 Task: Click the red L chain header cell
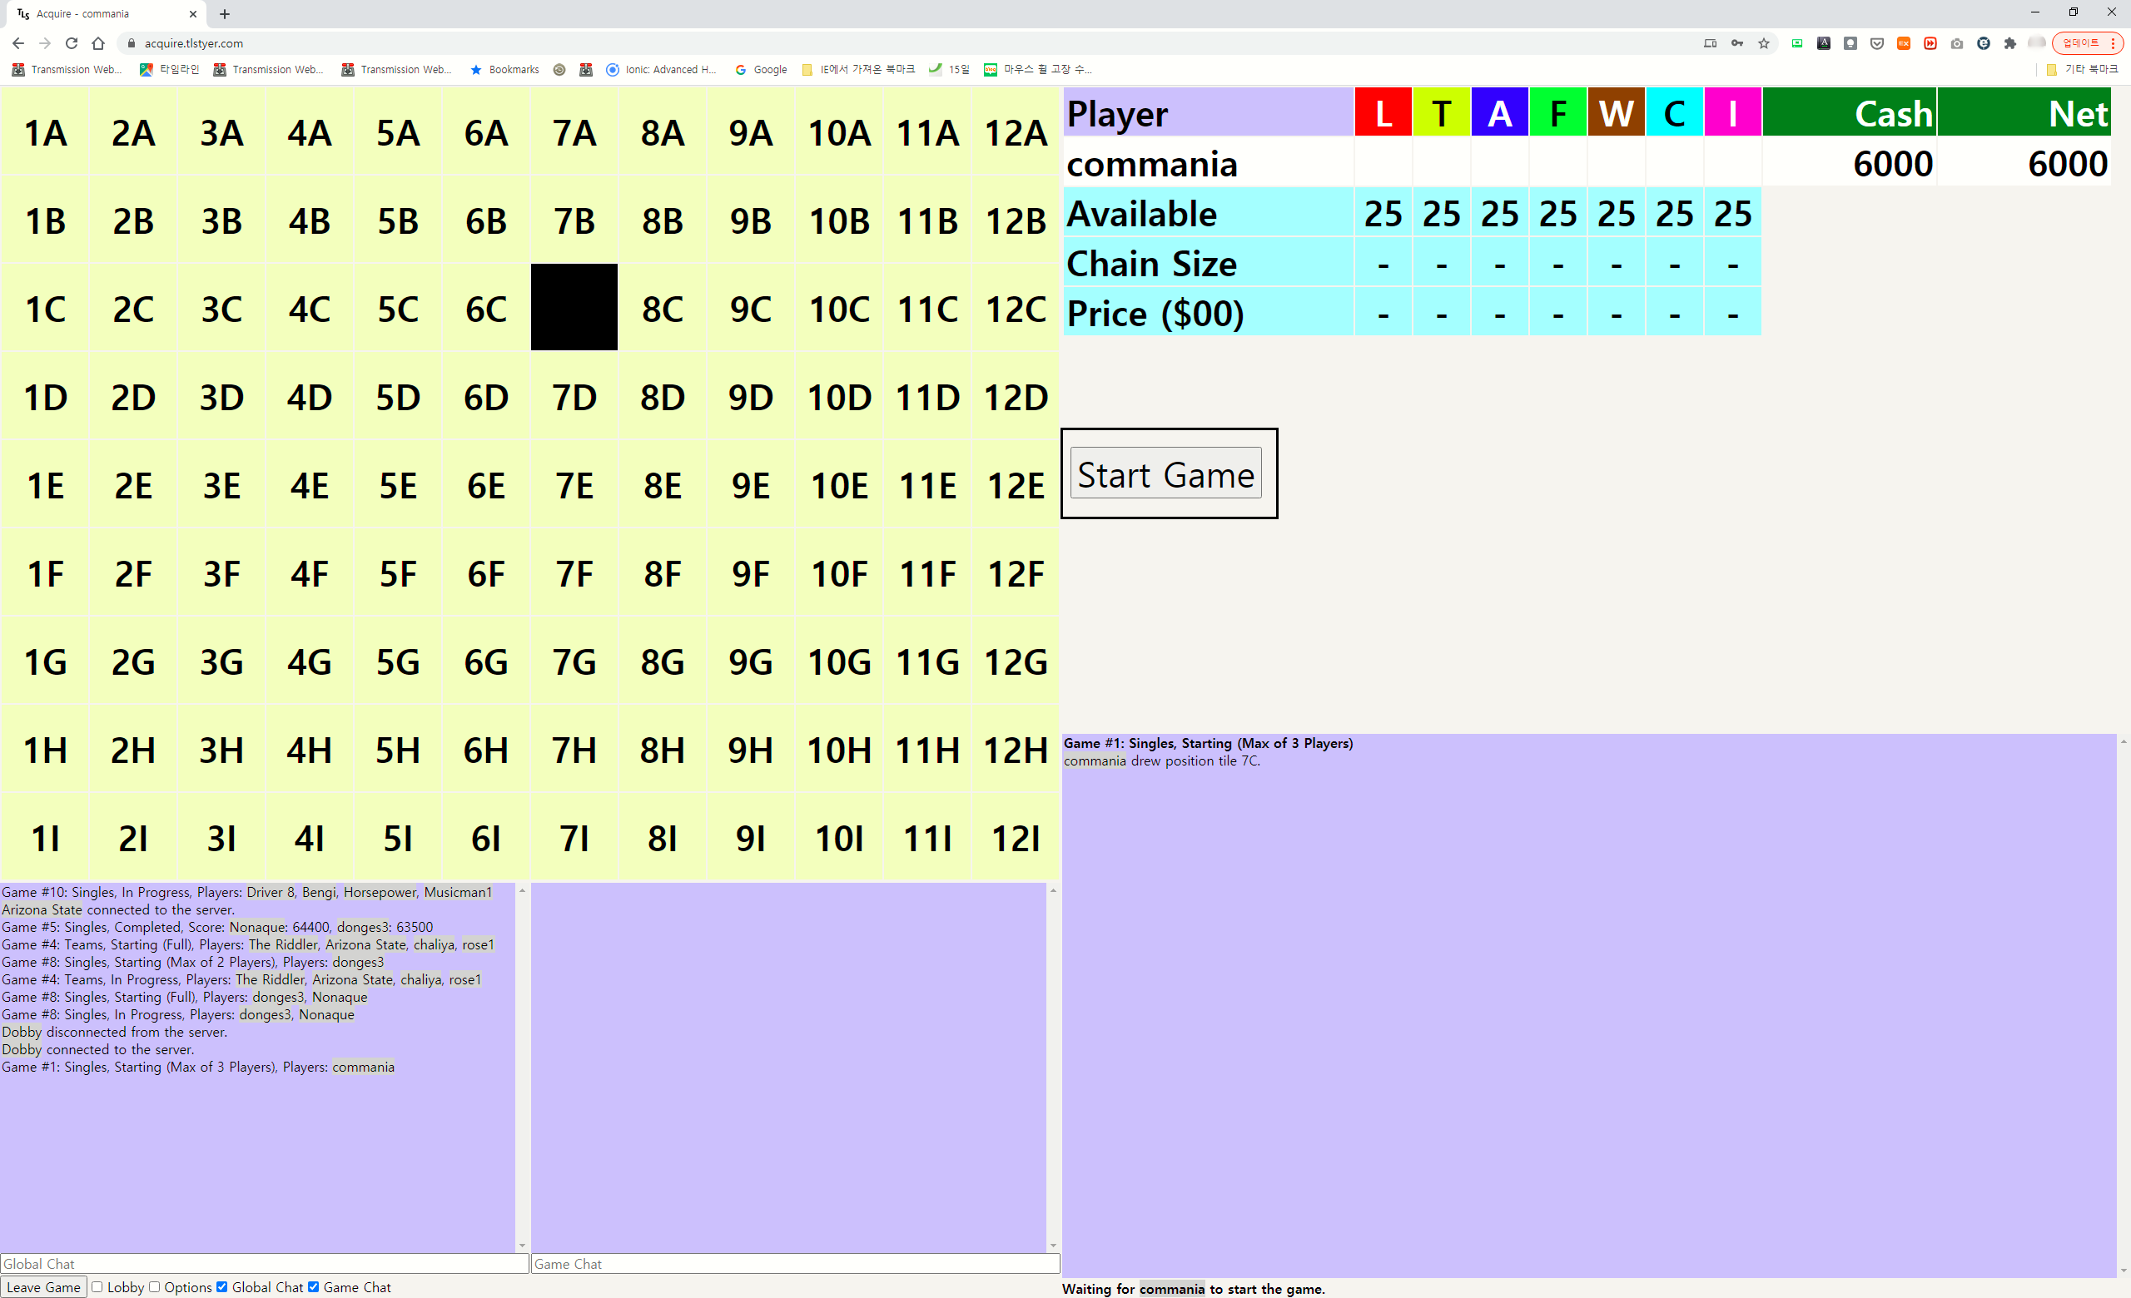tap(1382, 112)
